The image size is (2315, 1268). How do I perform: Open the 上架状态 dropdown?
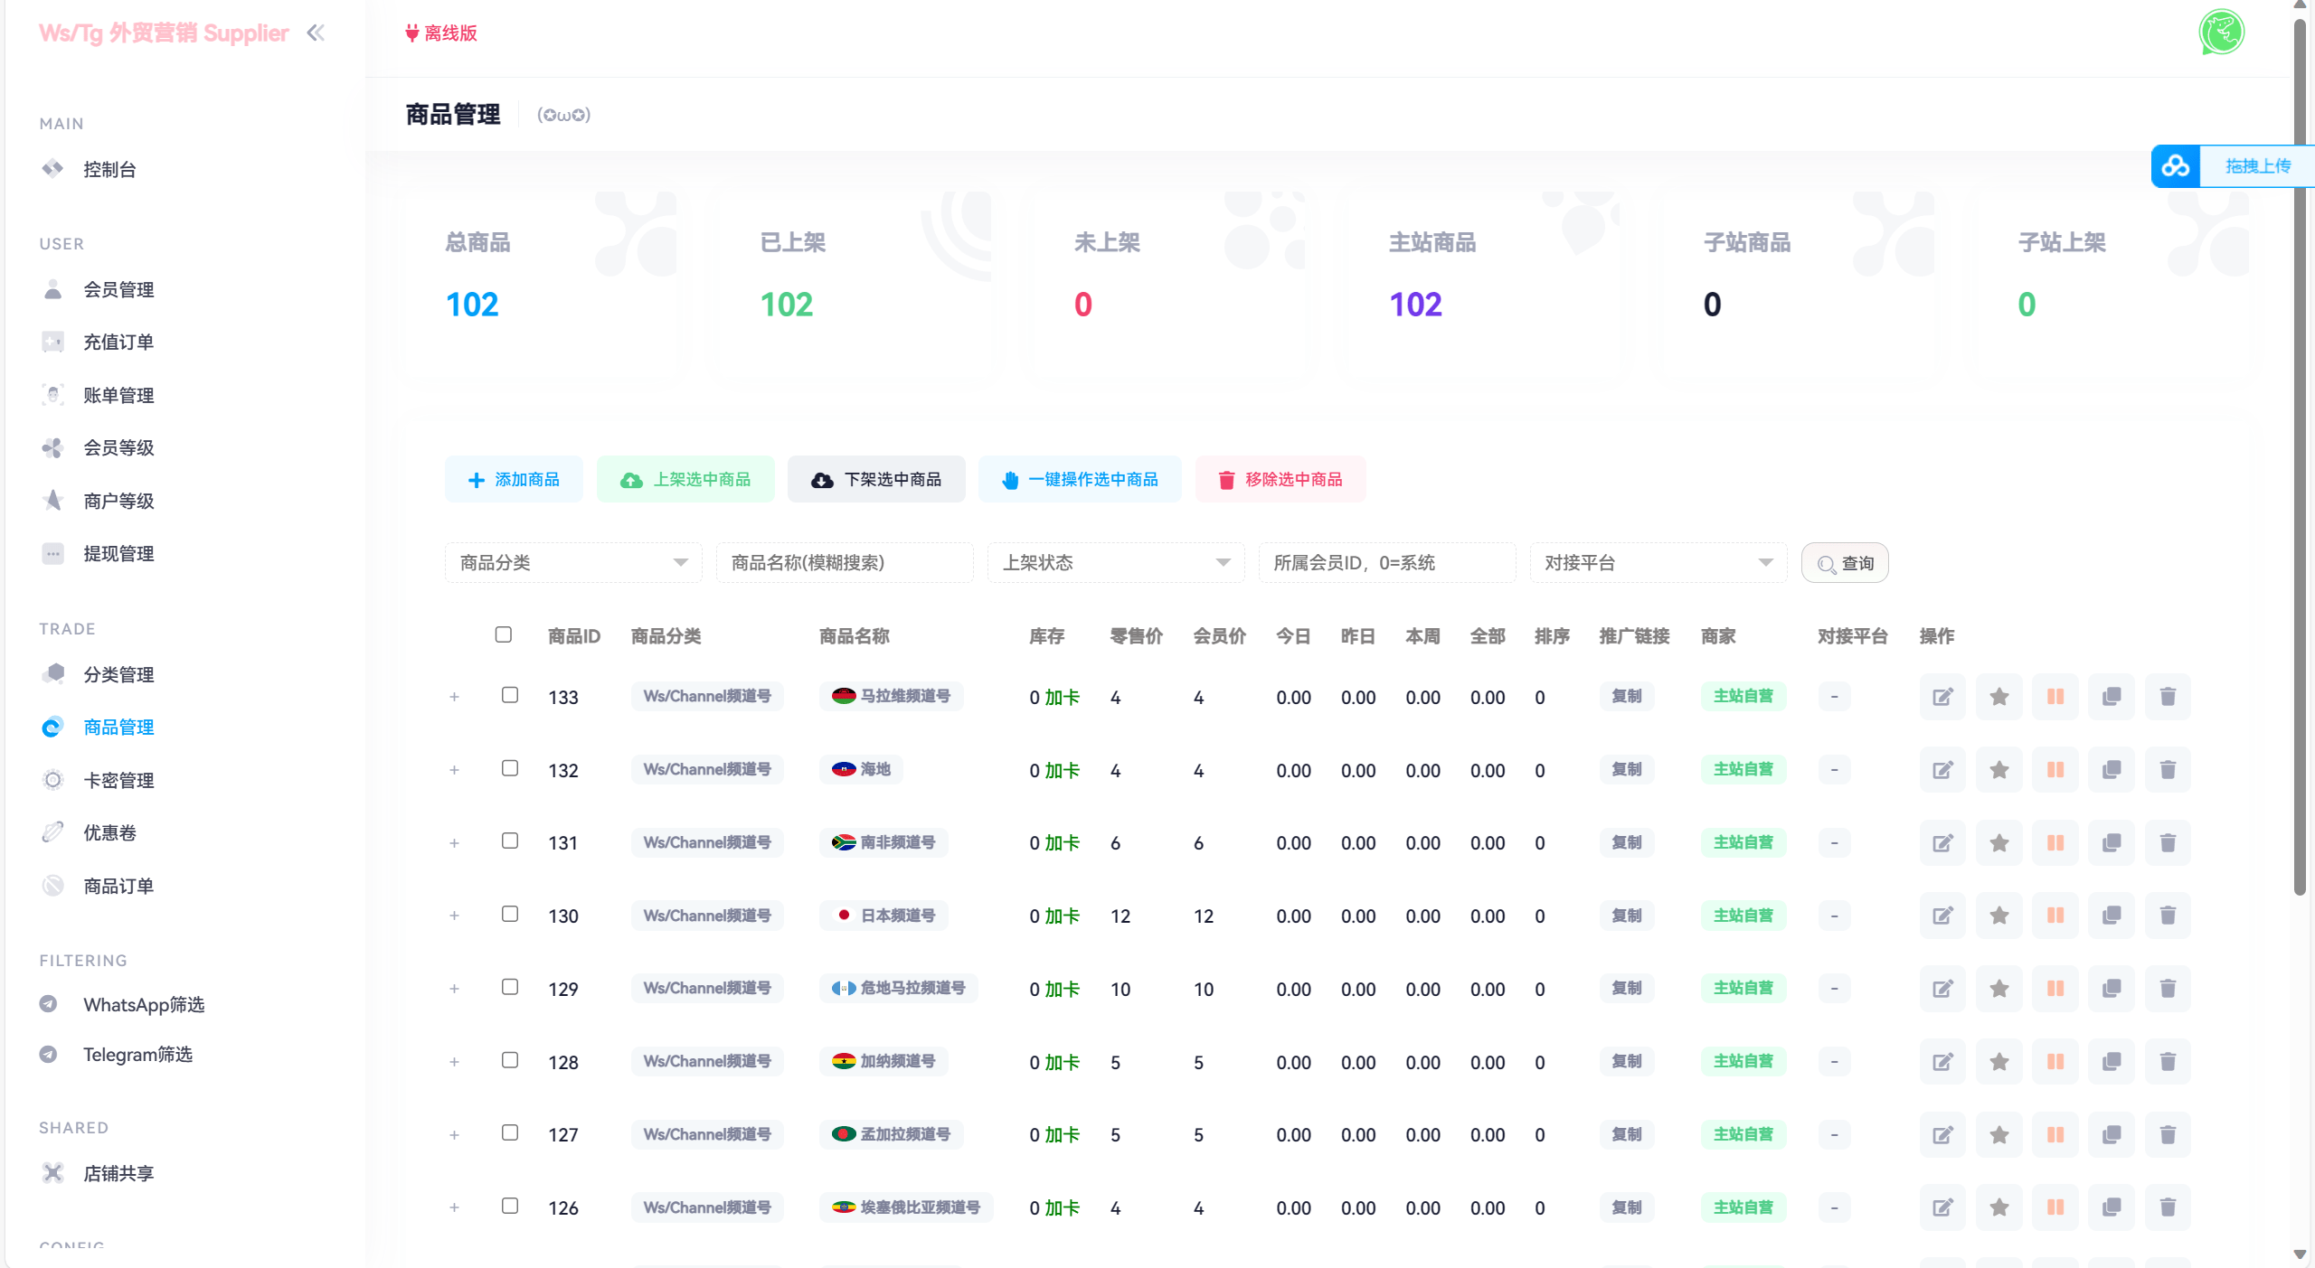click(1116, 561)
